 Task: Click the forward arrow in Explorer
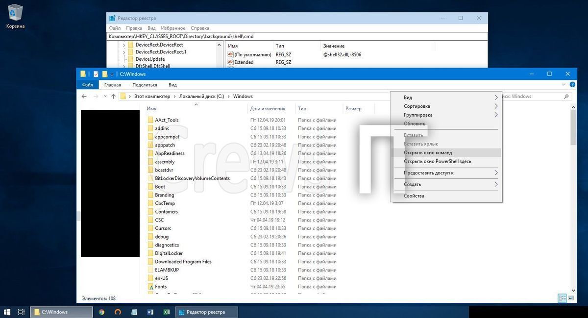pos(96,97)
